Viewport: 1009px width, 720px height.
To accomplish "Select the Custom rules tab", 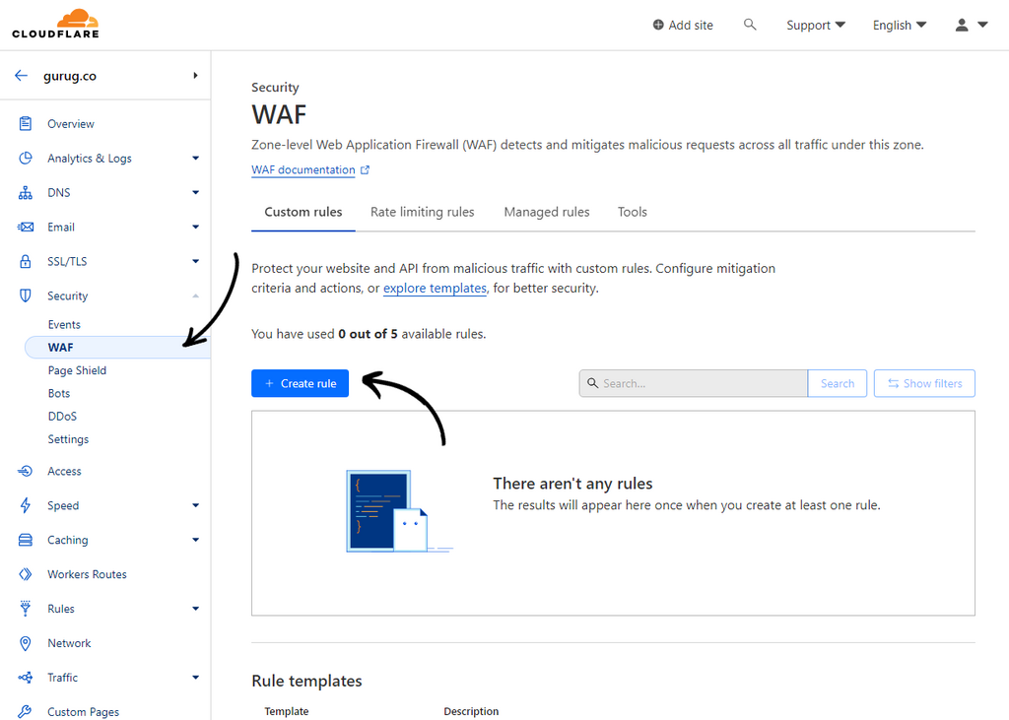I will (x=303, y=212).
